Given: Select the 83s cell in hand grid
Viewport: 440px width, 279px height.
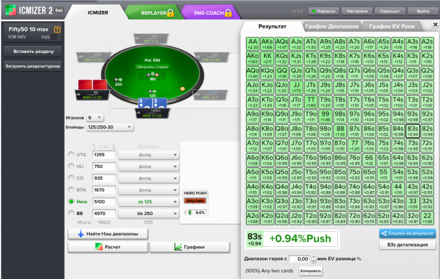Looking at the screenshot, I should (413, 131).
